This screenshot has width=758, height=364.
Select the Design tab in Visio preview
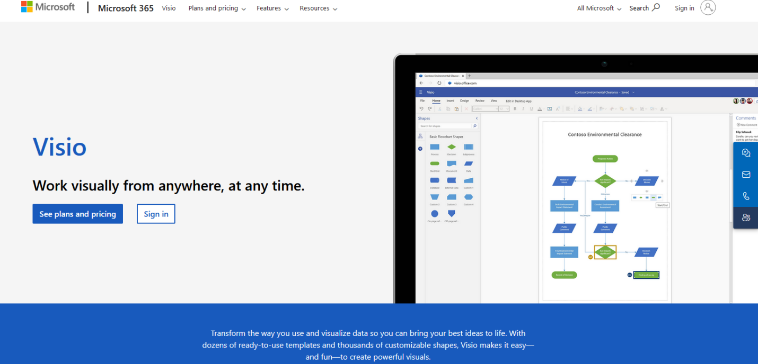point(464,101)
